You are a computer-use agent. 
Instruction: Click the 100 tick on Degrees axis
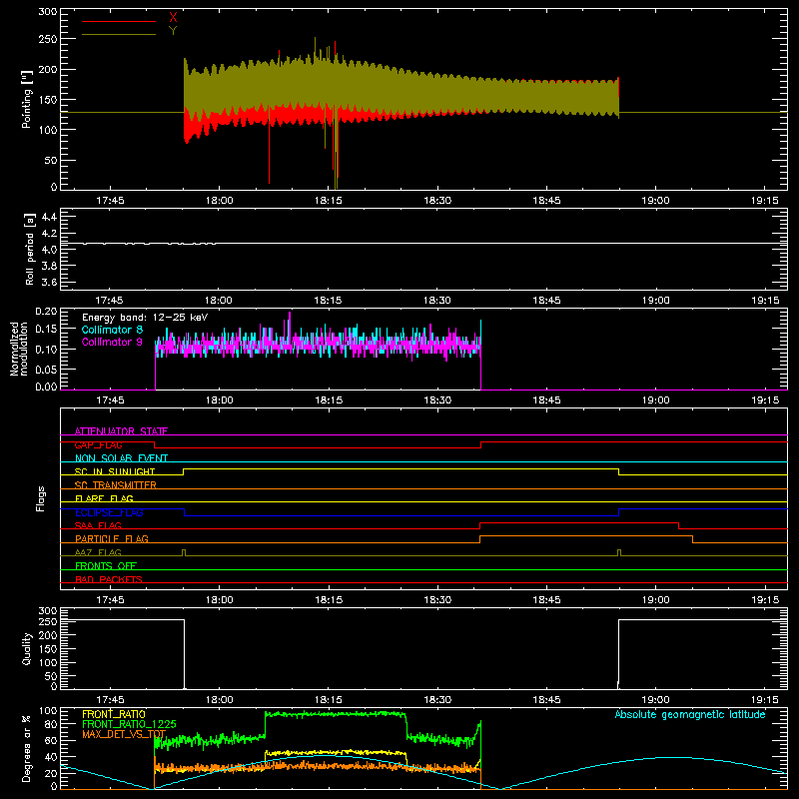48,711
